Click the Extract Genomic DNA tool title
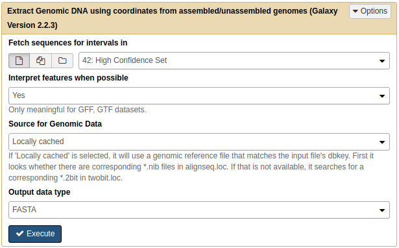The height and width of the screenshot is (248, 399). pyautogui.click(x=173, y=18)
